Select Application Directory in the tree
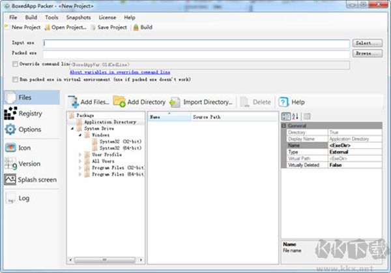The width and height of the screenshot is (391, 273). (x=110, y=122)
